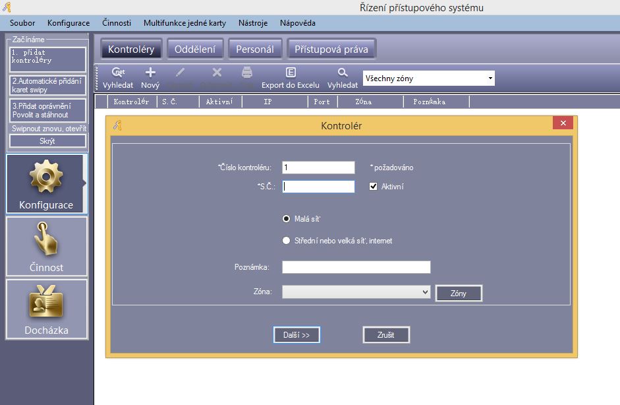620x405 pixels.
Task: Click the keys icon in main title bar
Action: pos(7,7)
